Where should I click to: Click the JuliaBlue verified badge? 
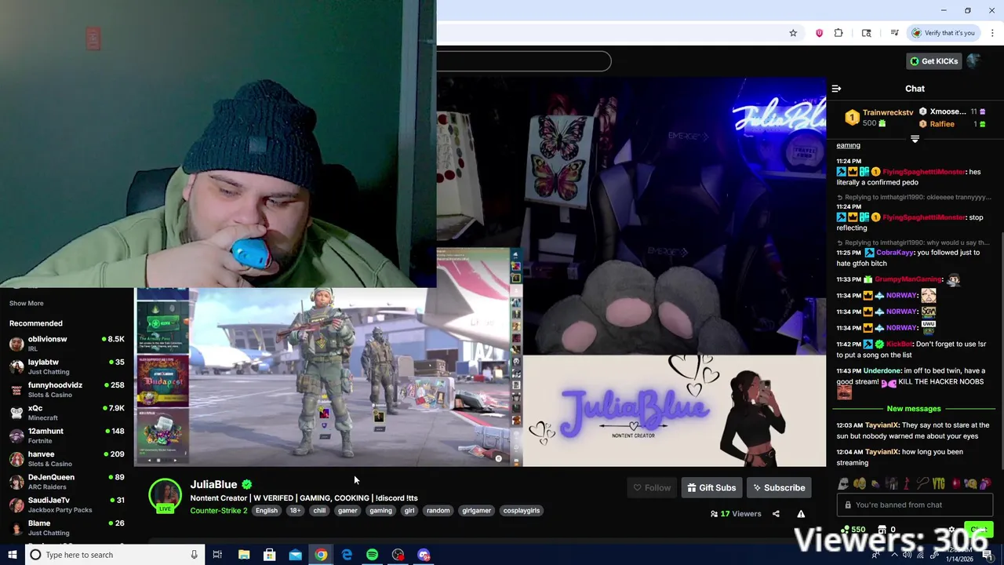247,485
